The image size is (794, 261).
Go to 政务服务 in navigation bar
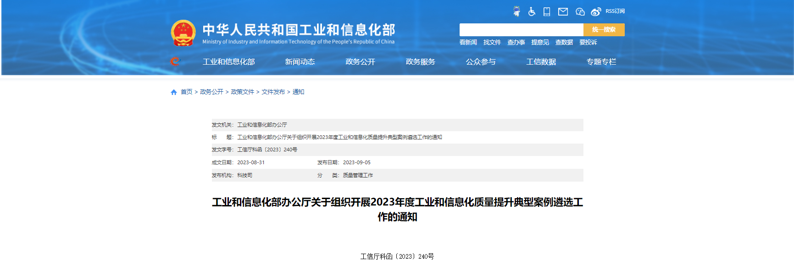click(x=420, y=61)
